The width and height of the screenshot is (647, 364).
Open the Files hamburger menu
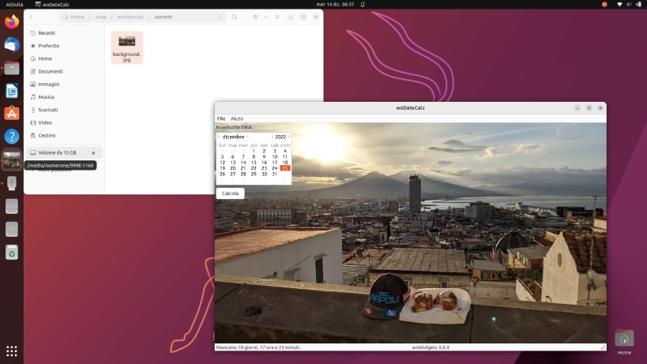click(x=277, y=17)
